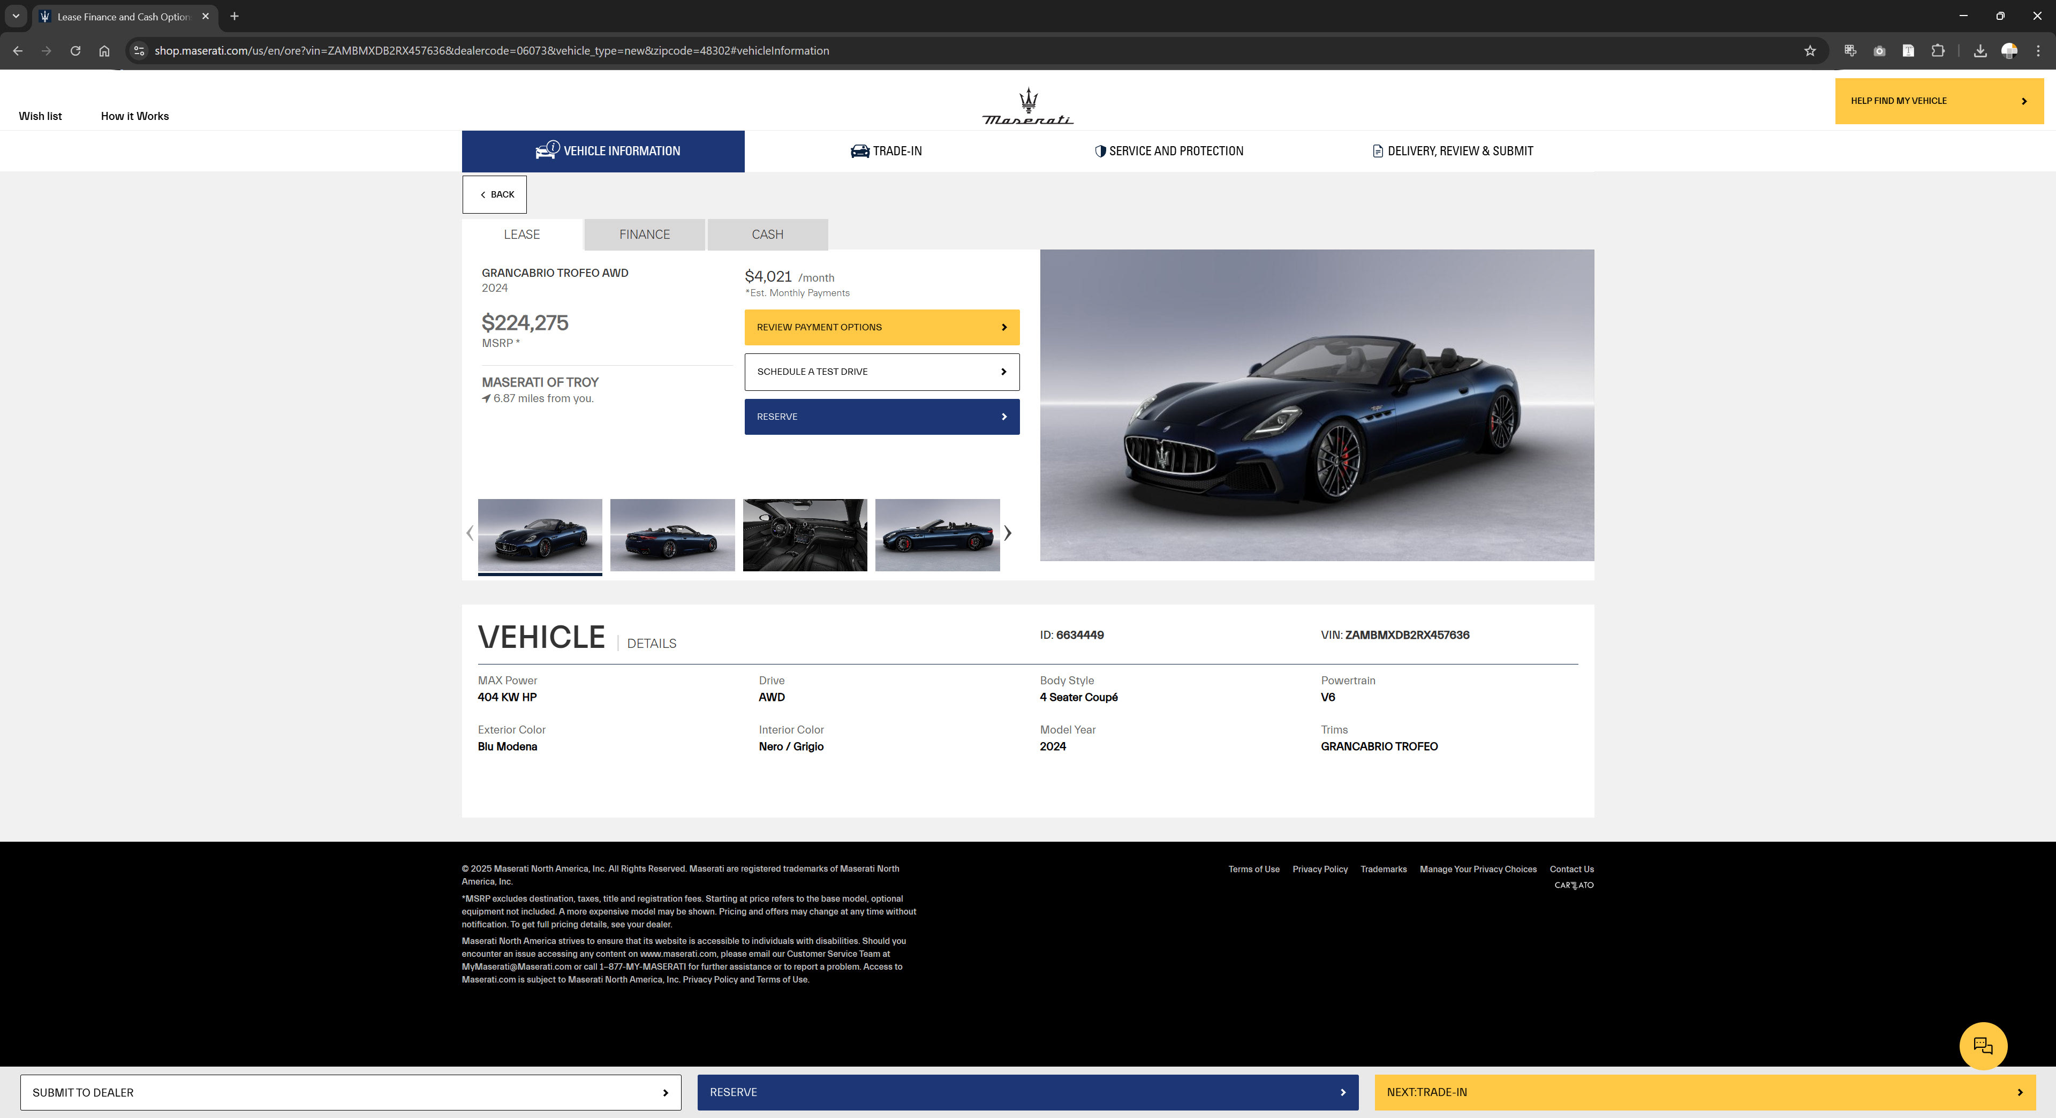Select Delivery, Review & Submit tab
The width and height of the screenshot is (2056, 1118).
1453,151
